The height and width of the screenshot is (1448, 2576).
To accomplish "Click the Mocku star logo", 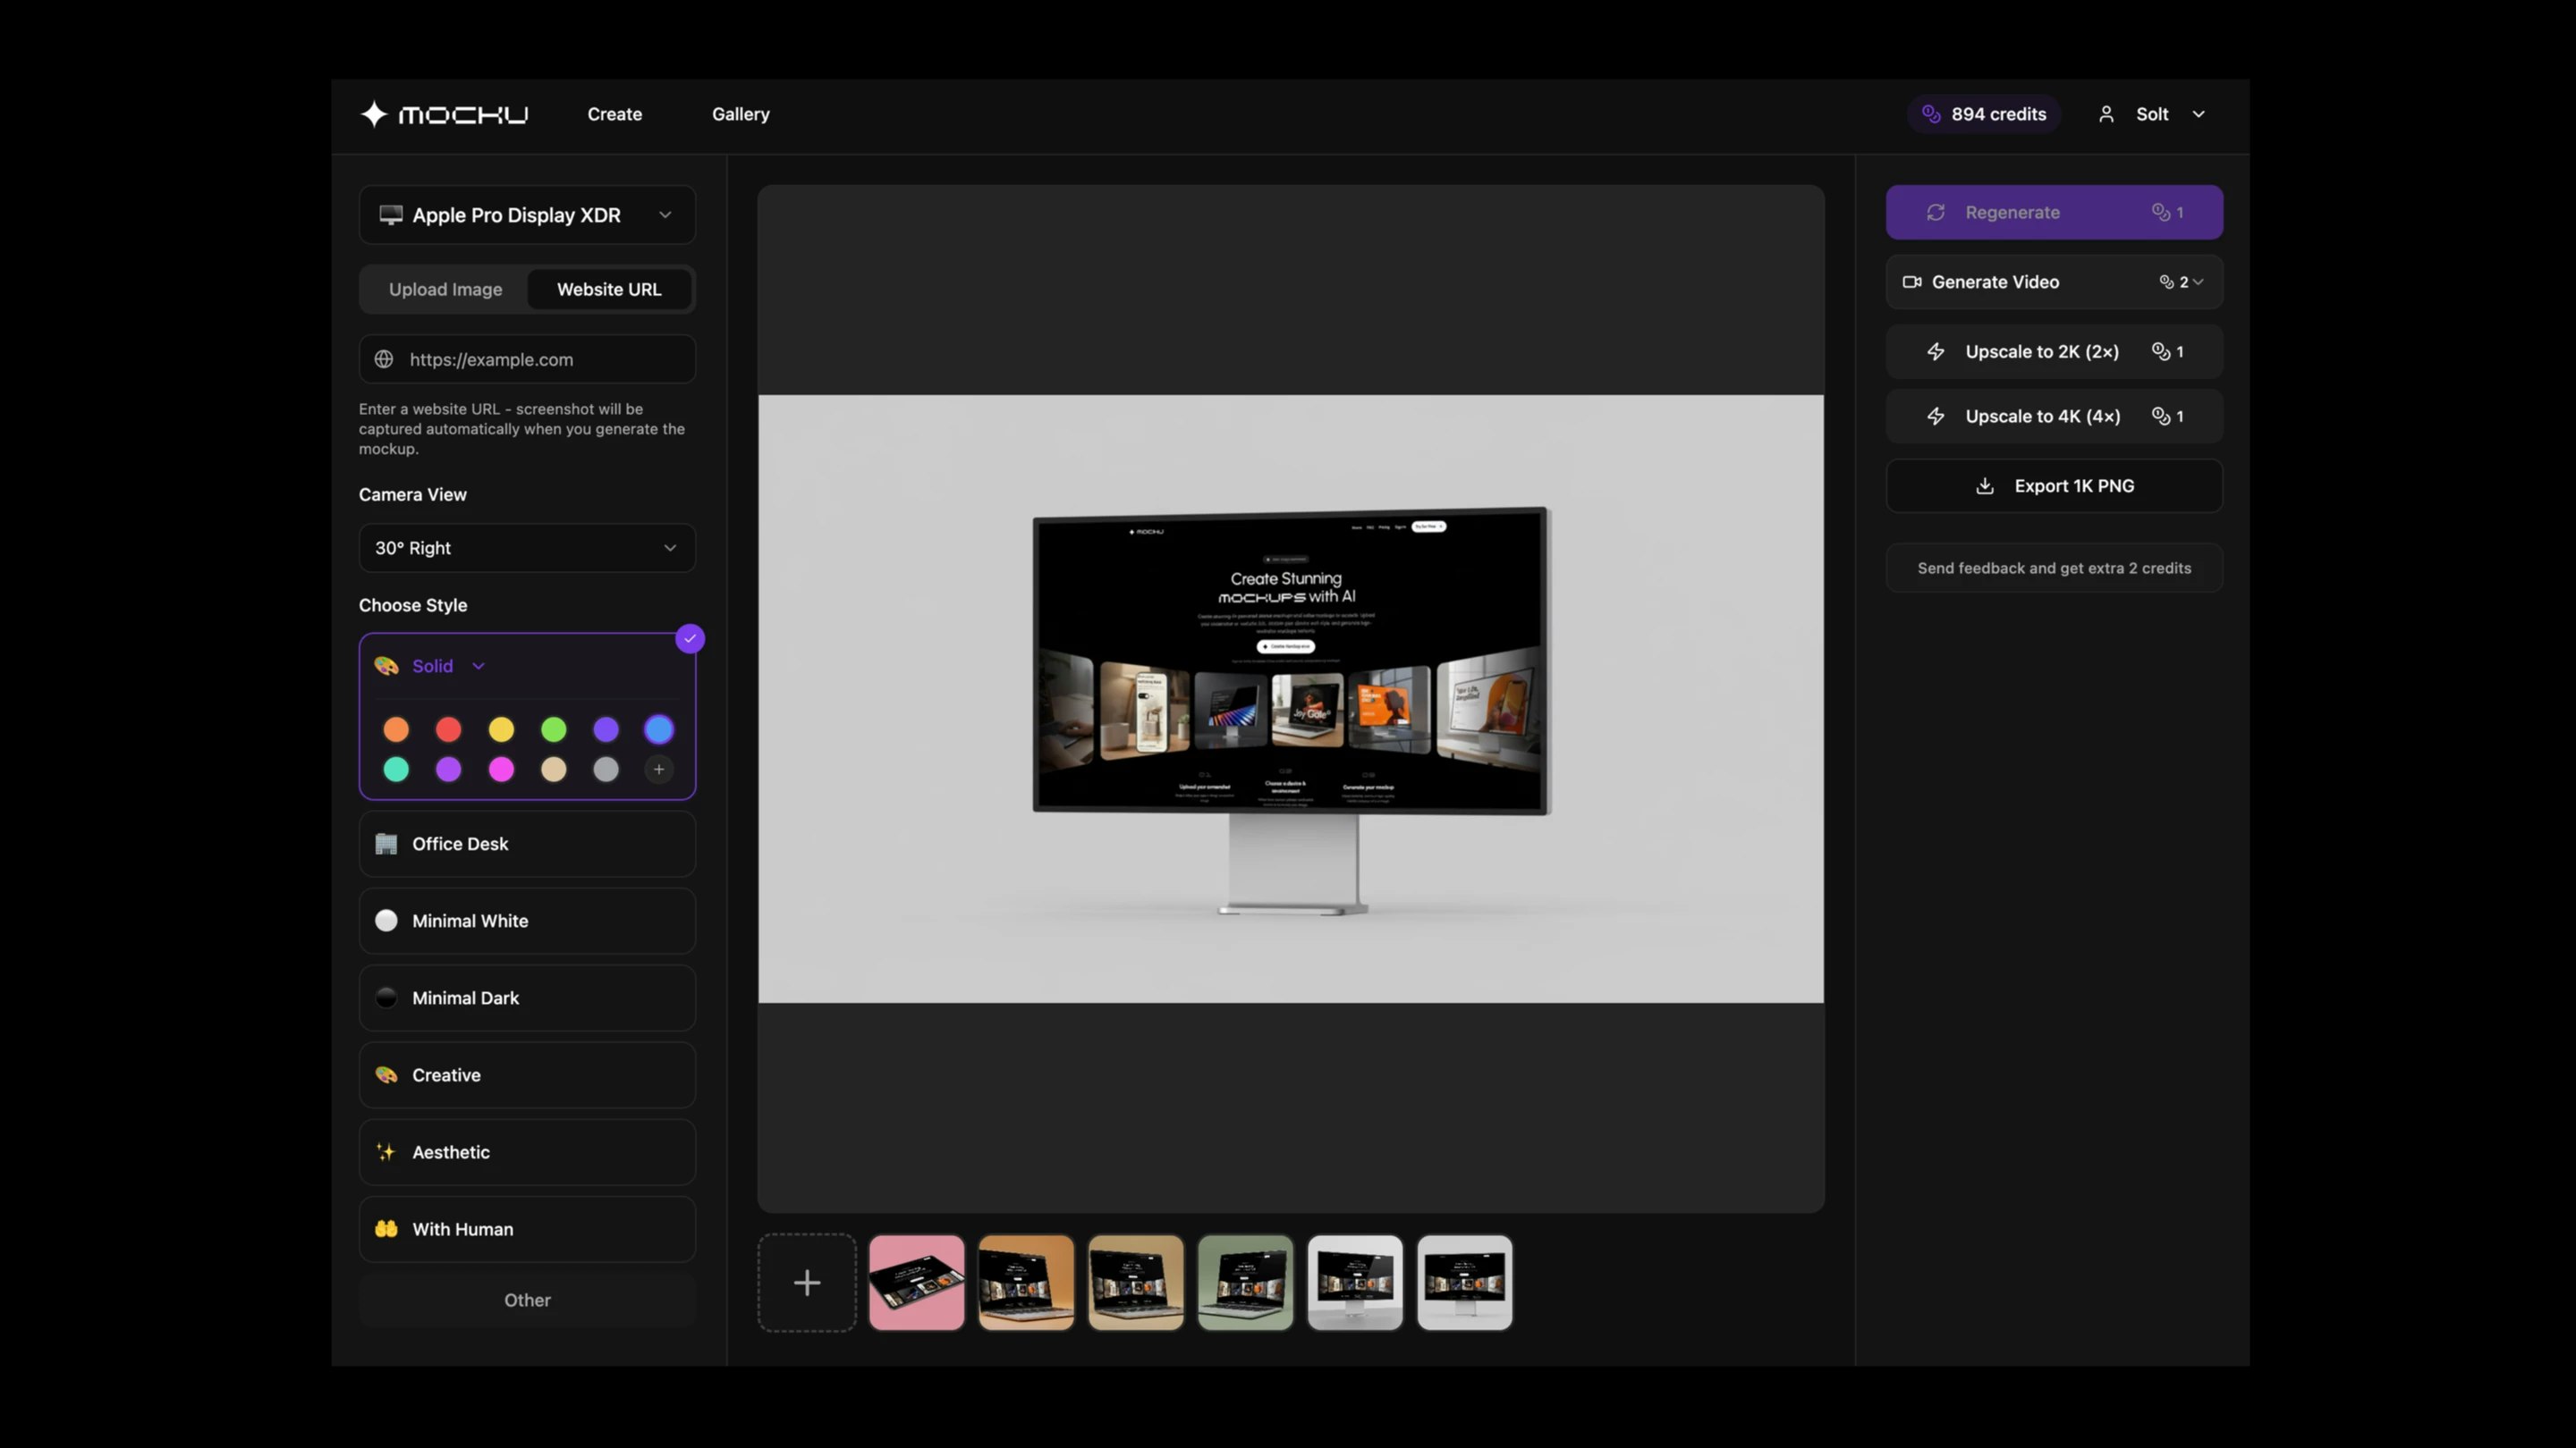I will pos(373,114).
